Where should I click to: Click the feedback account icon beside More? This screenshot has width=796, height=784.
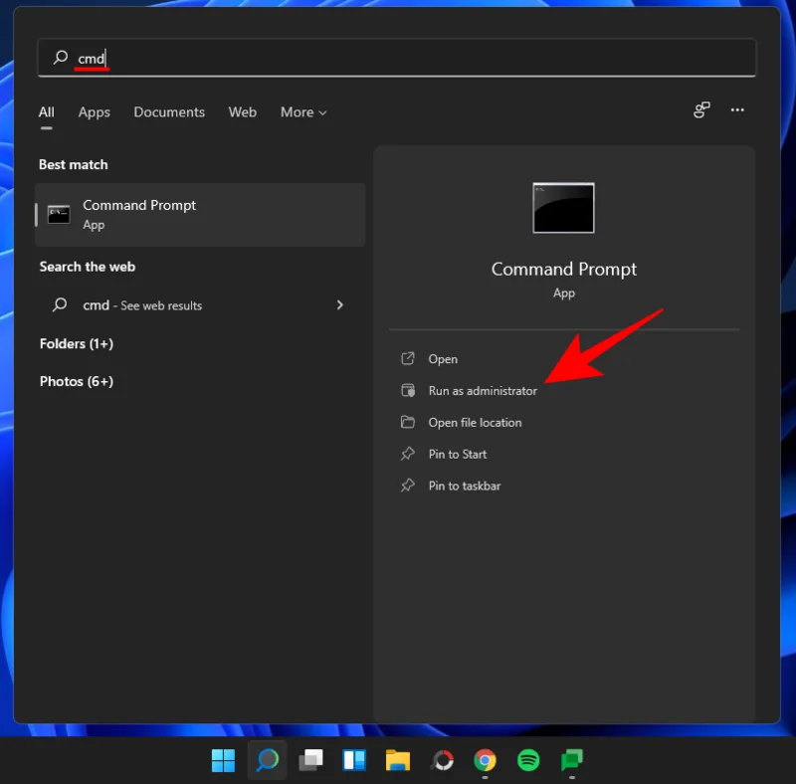(701, 111)
